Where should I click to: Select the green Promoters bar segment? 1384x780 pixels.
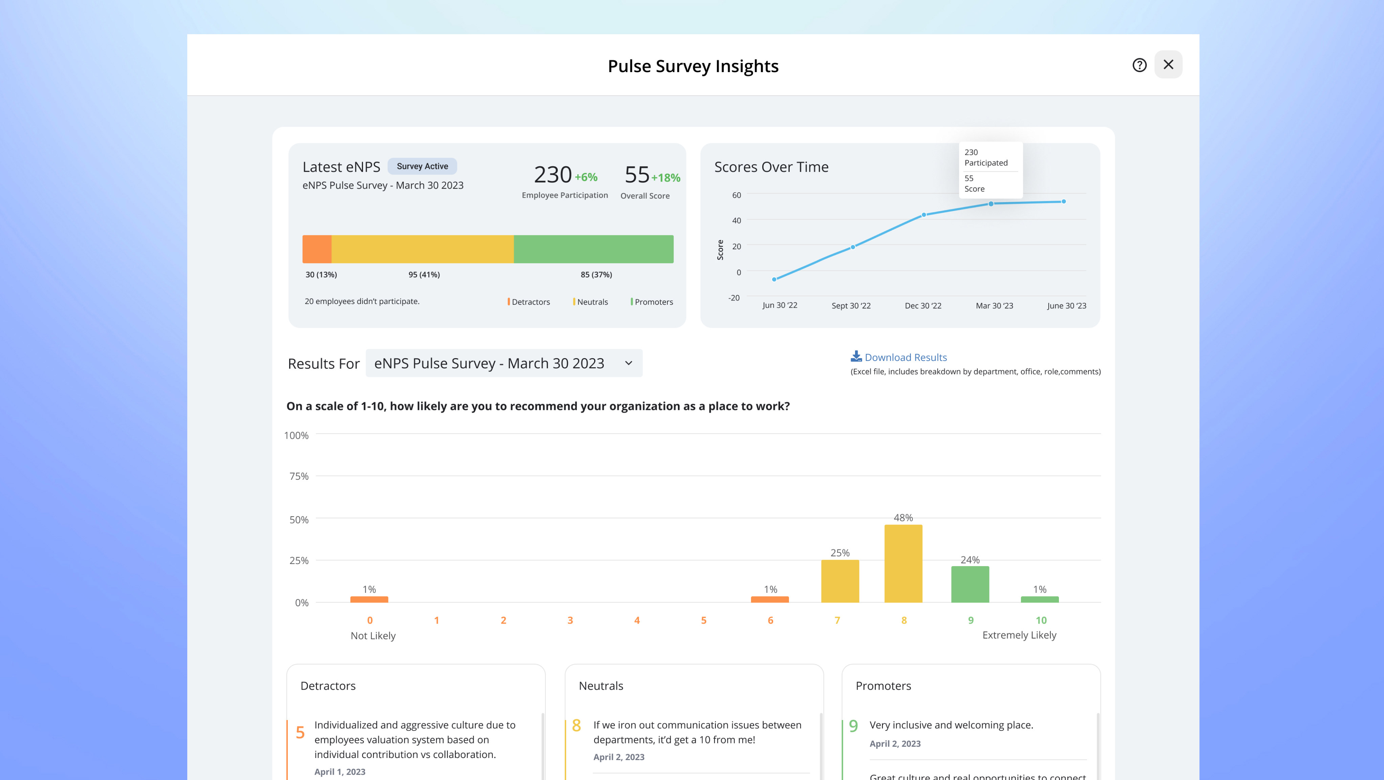coord(594,249)
